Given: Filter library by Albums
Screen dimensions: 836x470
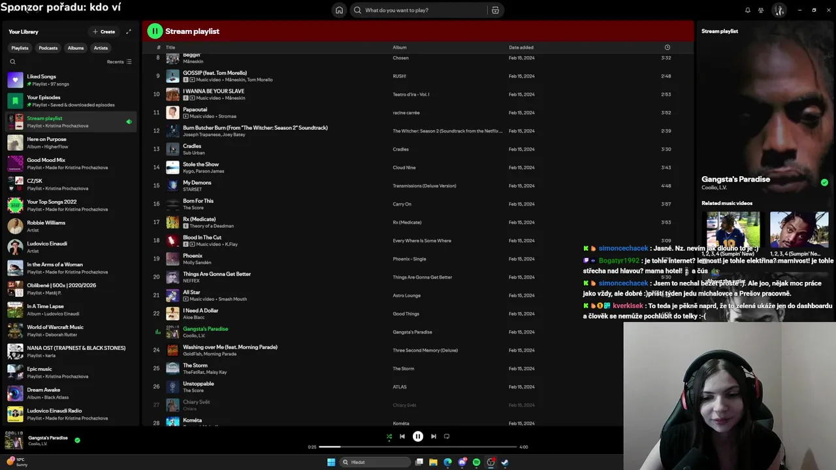Looking at the screenshot, I should [x=76, y=48].
